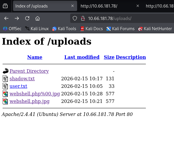This screenshot has width=174, height=149.
Task: Open the OffSec bookmark
Action: pyautogui.click(x=12, y=29)
